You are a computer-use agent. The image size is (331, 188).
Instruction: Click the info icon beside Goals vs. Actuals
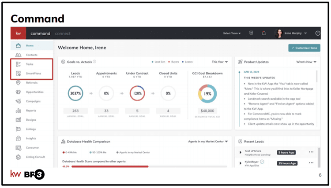point(94,62)
